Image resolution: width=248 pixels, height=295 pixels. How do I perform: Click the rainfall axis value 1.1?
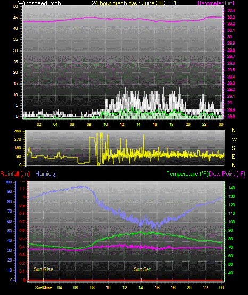[x=22, y=189]
